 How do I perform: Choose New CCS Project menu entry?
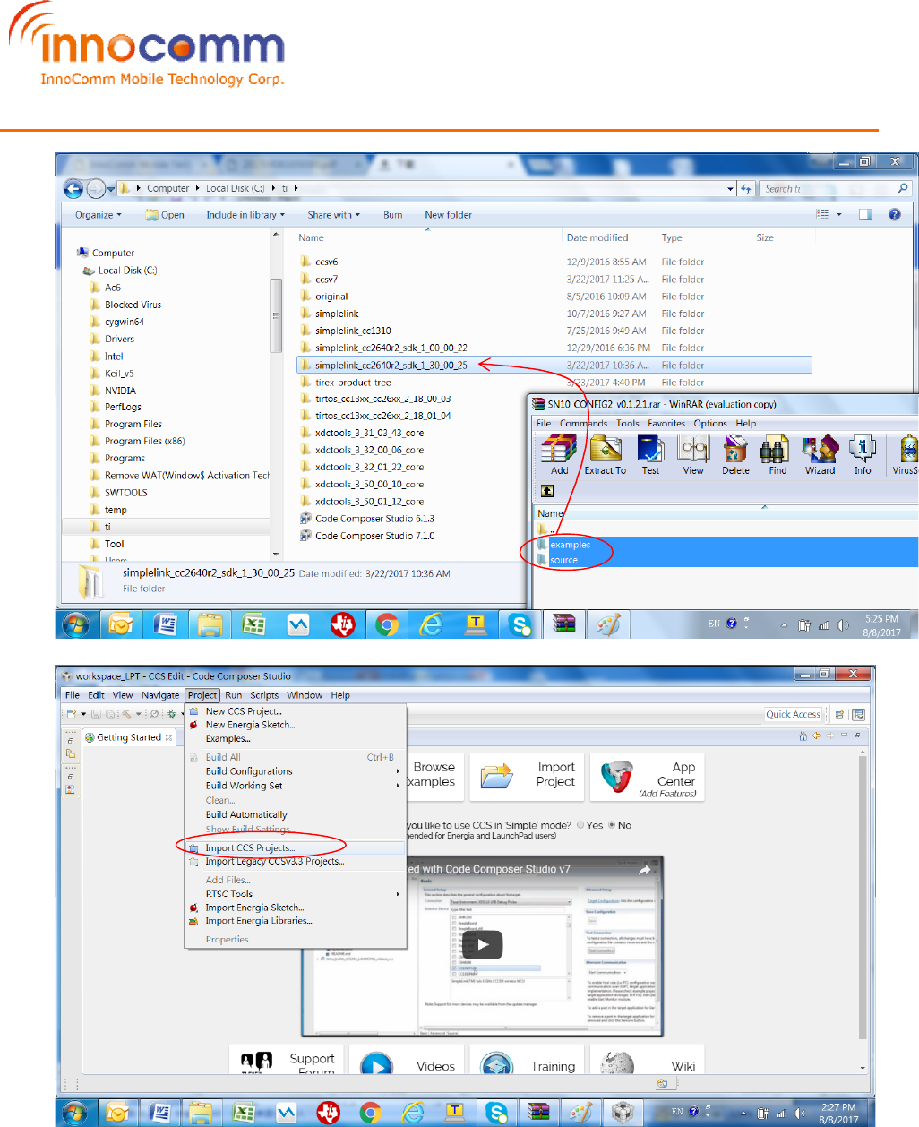(x=296, y=711)
